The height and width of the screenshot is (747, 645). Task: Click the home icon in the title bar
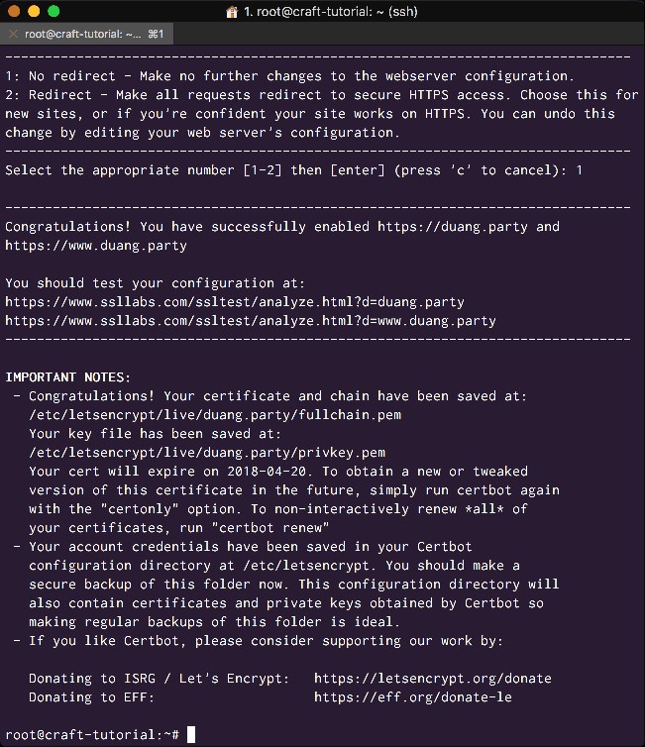[233, 12]
